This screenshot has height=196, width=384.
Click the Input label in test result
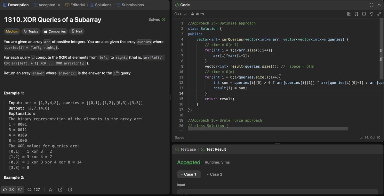pos(181,185)
